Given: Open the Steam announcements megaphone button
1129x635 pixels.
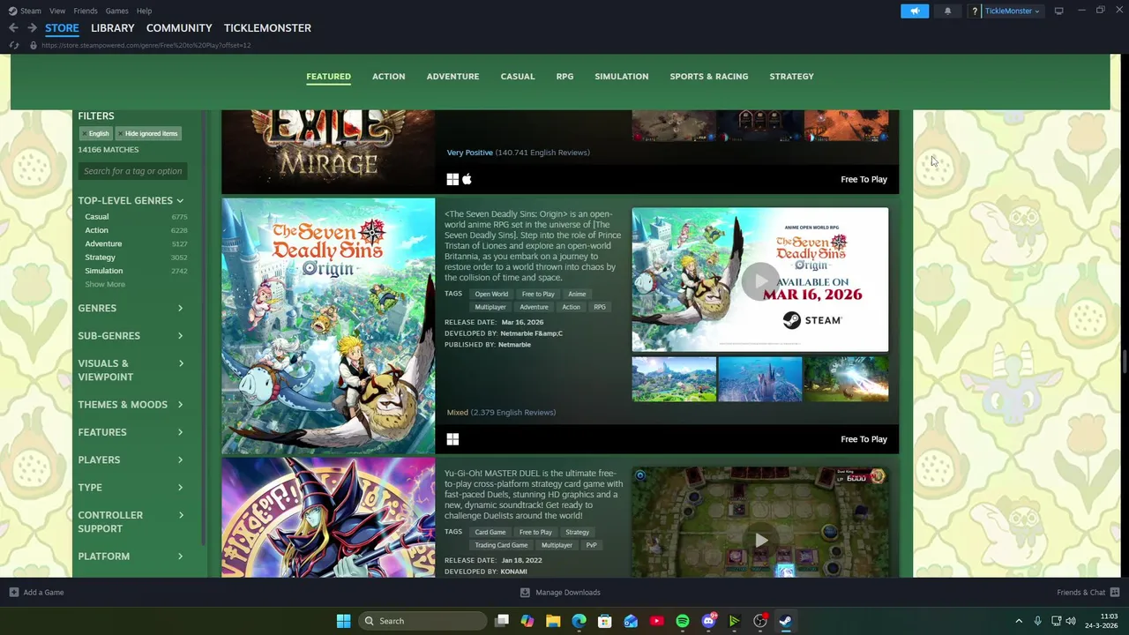Looking at the screenshot, I should (915, 11).
